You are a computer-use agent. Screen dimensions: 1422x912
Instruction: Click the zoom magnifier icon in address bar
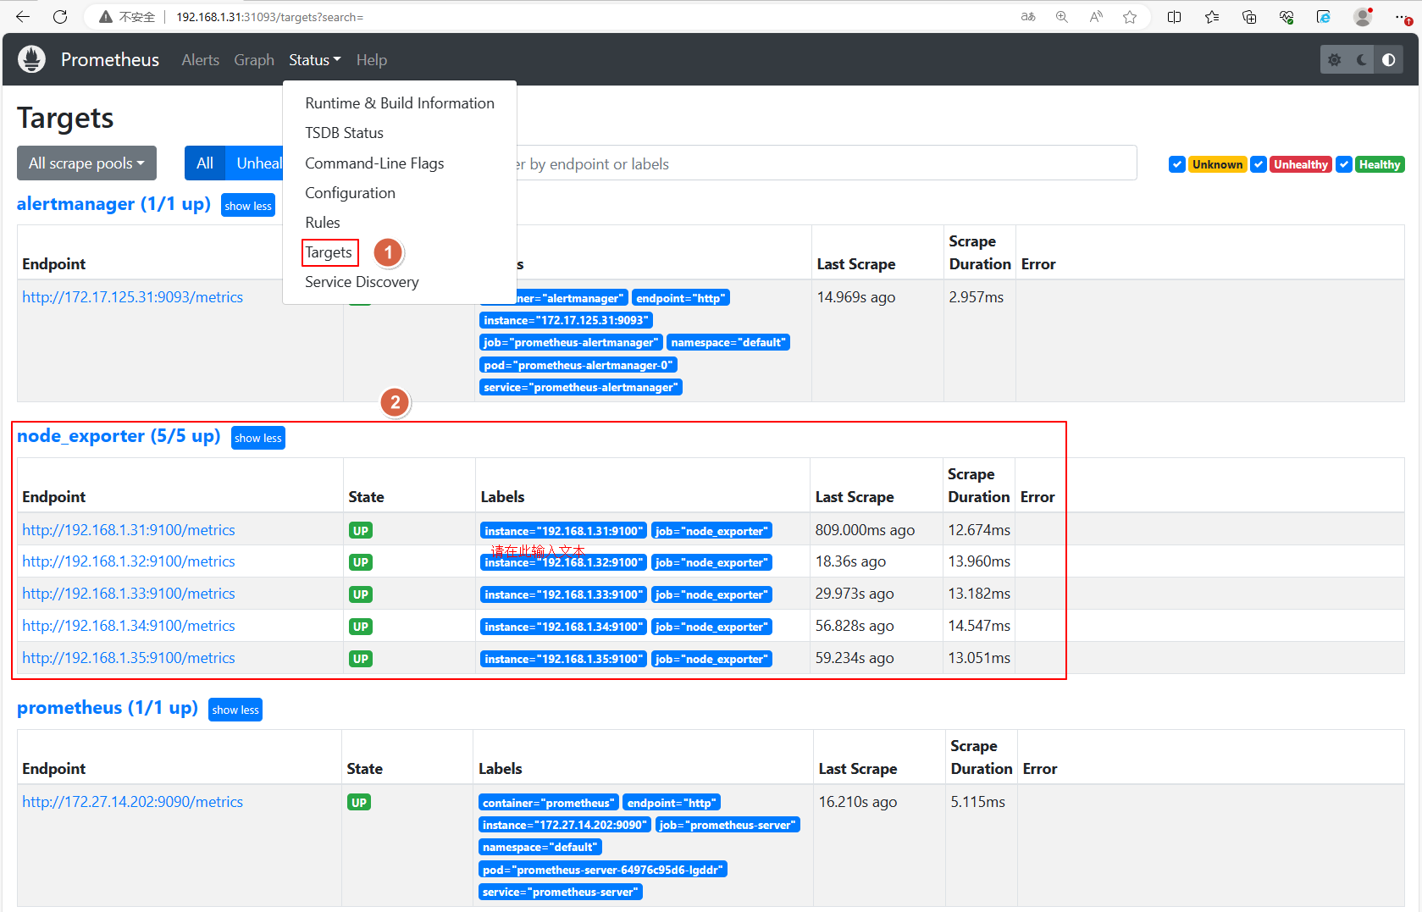pos(1062,17)
